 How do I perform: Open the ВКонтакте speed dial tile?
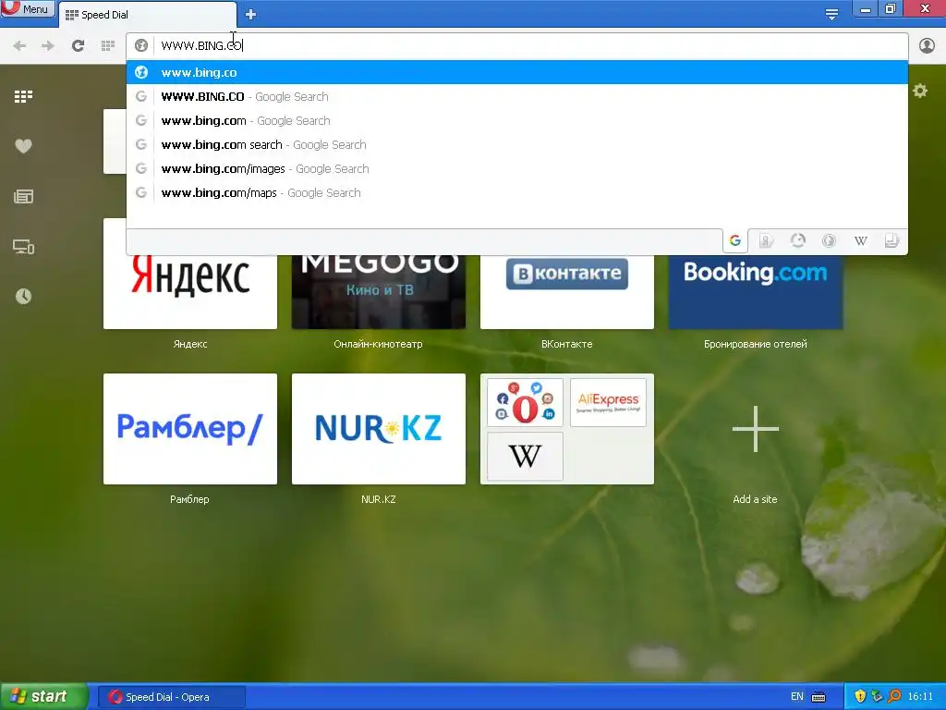coord(567,291)
